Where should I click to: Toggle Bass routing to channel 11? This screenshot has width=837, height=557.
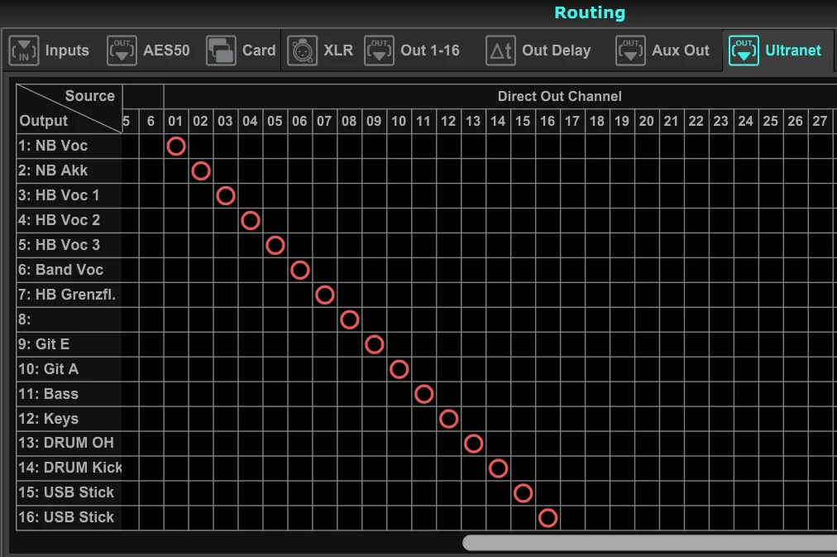pos(423,394)
